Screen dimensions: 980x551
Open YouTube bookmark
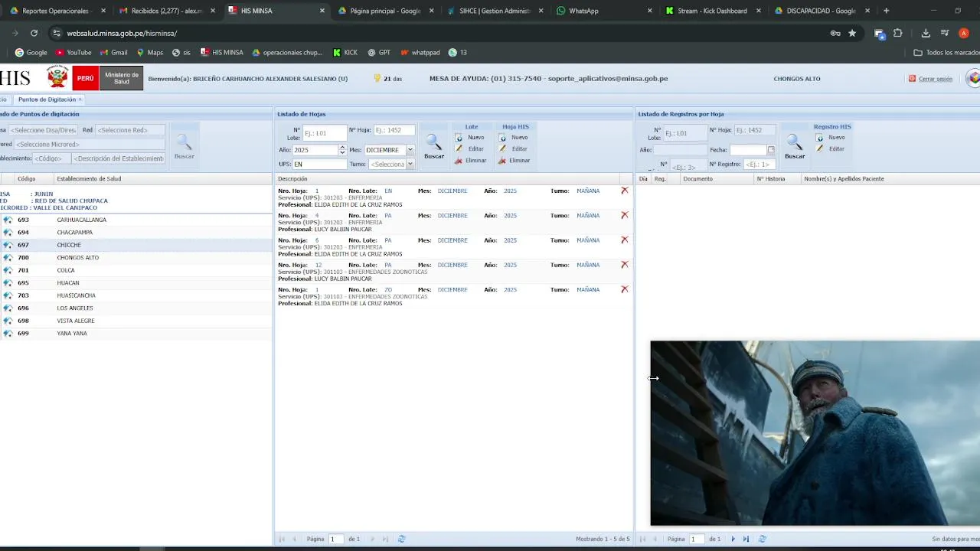coord(73,53)
